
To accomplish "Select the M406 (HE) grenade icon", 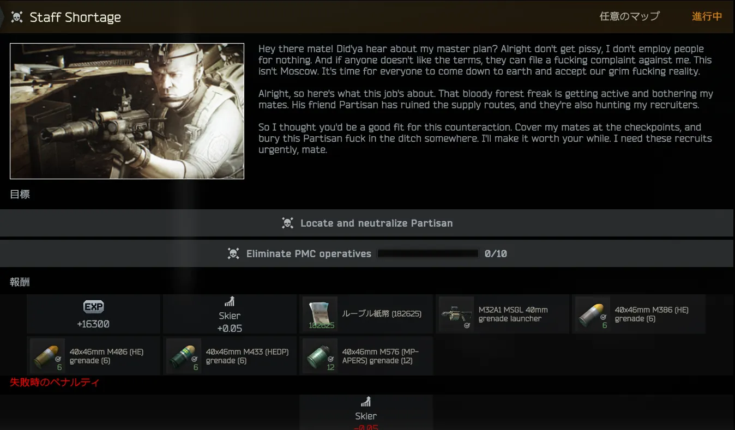I will tap(47, 356).
